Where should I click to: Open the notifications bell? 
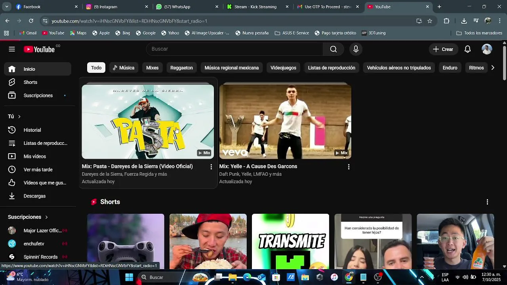(x=467, y=49)
